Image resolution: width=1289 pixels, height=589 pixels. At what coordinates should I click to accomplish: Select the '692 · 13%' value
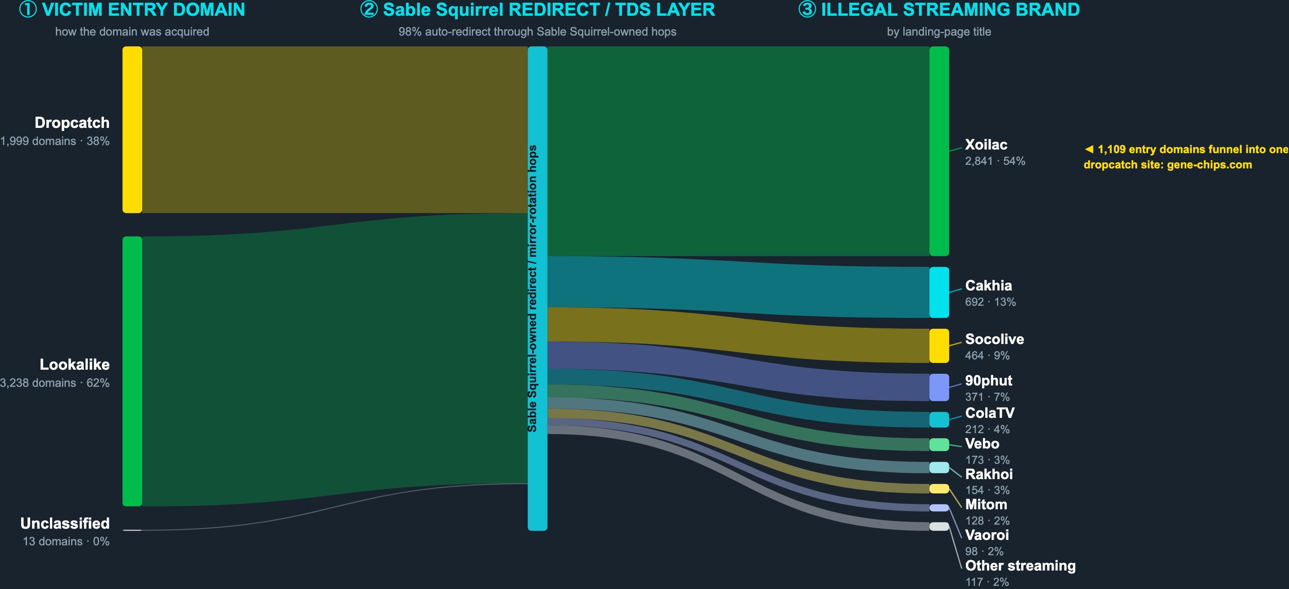[990, 302]
